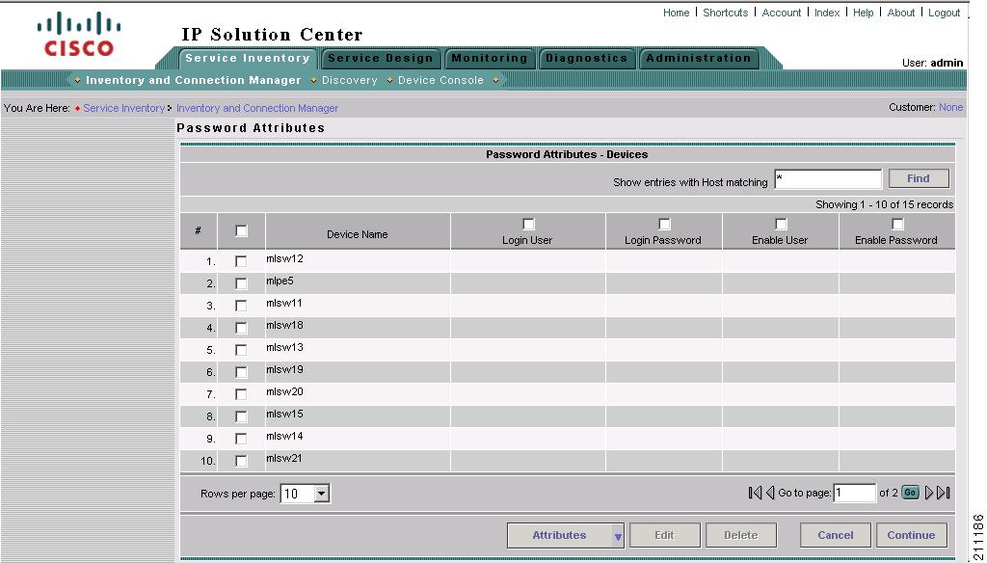The image size is (987, 563).
Task: Click the Customer None link
Action: pos(950,108)
